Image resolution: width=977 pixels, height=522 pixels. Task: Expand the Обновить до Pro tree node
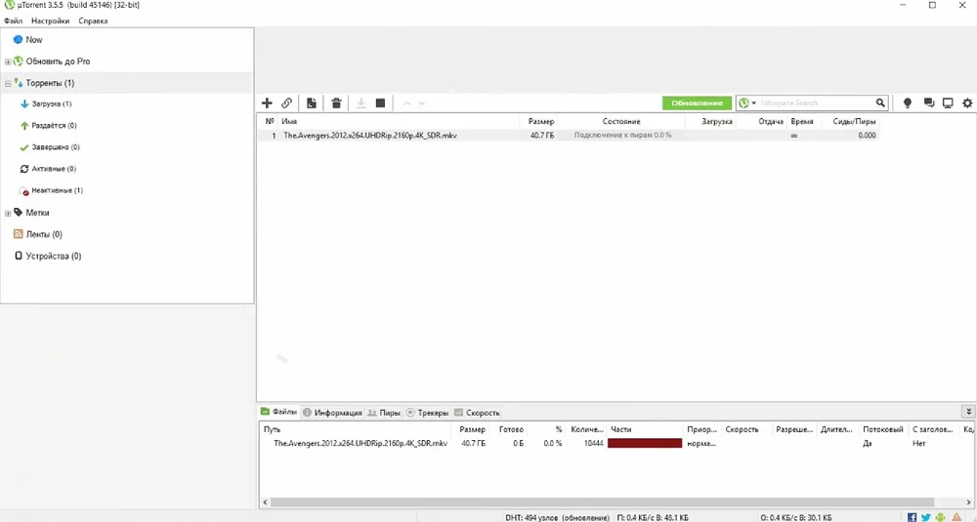[x=8, y=61]
